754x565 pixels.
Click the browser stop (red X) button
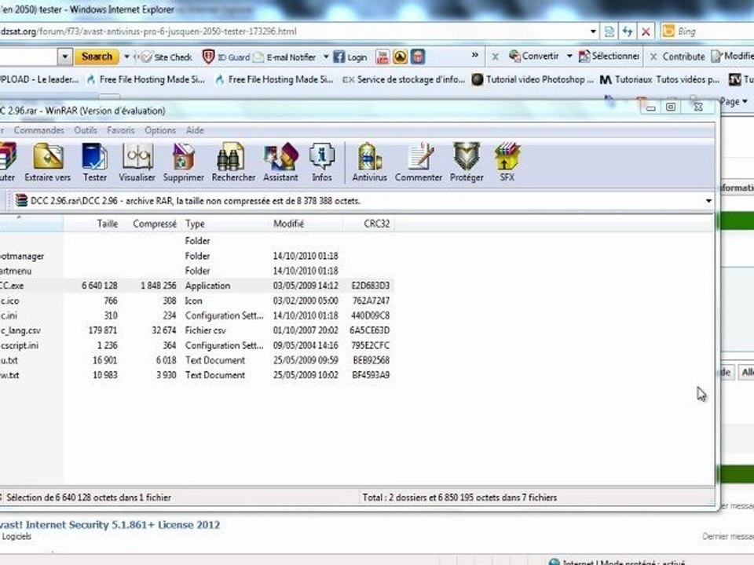point(646,31)
